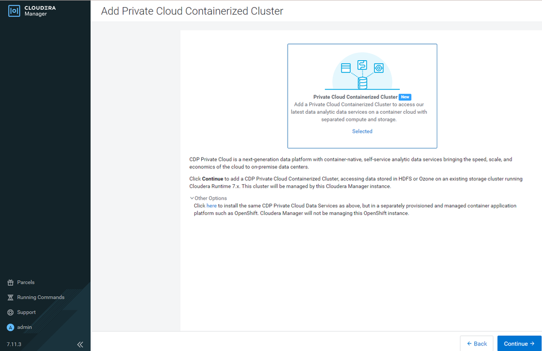Screen dimensions: 542x351
Task: Click the version number 7.11.3
Action: point(14,344)
